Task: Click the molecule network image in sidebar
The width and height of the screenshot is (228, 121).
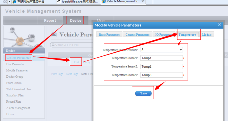Action: point(24,37)
